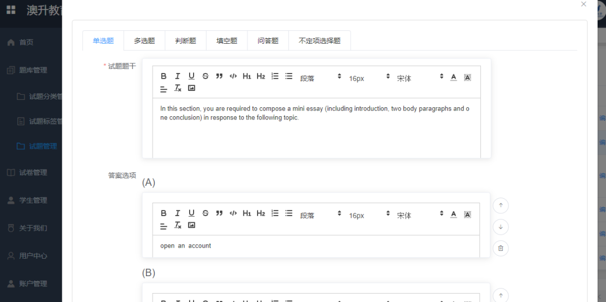The image size is (606, 302).
Task: Switch to the 问答题 tab
Action: coord(268,40)
